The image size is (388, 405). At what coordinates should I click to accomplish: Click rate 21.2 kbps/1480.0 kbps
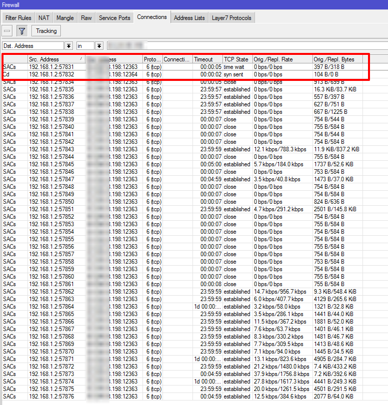pos(281,367)
